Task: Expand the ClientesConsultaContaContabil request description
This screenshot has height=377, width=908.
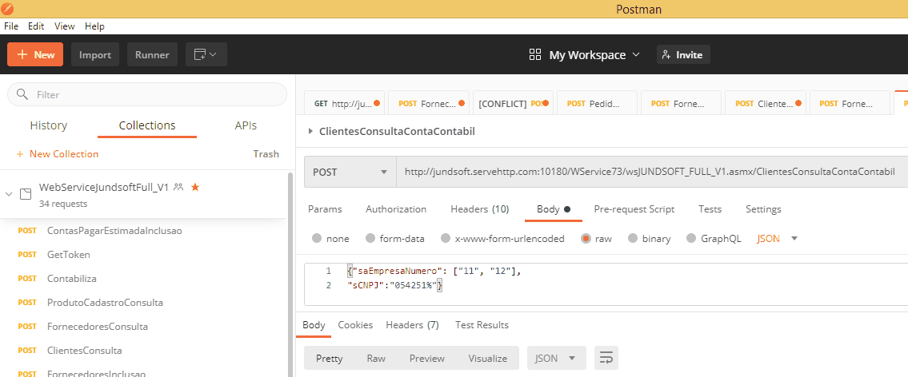Action: 311,131
